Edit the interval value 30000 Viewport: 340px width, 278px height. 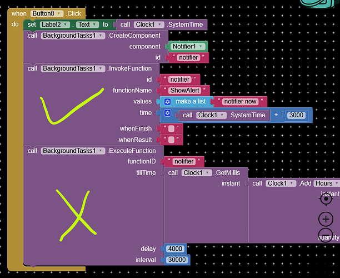177,260
